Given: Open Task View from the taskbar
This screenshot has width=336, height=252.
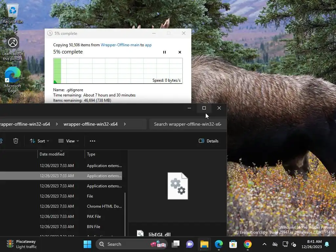Looking at the screenshot, I should tap(176, 244).
